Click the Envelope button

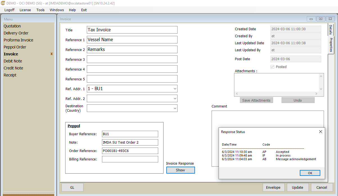[x=273, y=188]
